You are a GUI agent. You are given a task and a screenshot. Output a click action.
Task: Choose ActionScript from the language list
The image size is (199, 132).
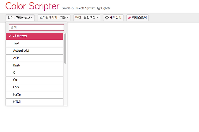(35, 51)
